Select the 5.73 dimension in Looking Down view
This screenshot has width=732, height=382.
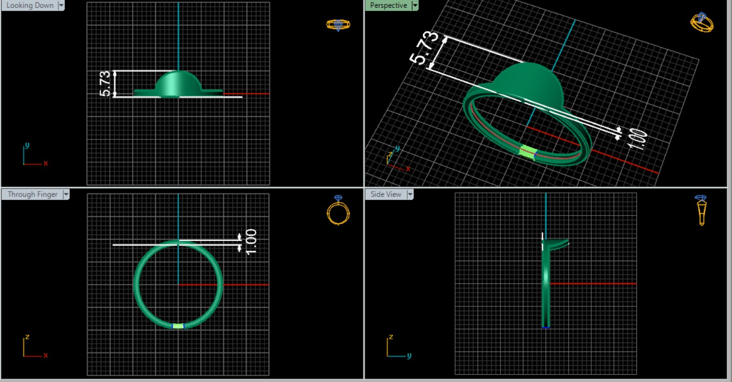click(105, 83)
